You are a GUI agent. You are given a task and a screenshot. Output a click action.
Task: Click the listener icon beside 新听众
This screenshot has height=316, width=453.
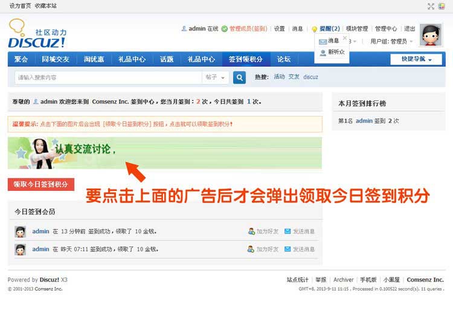coord(323,53)
